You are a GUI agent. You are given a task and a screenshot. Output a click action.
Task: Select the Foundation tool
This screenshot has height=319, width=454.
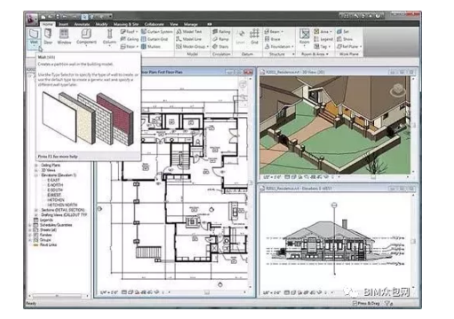[279, 46]
